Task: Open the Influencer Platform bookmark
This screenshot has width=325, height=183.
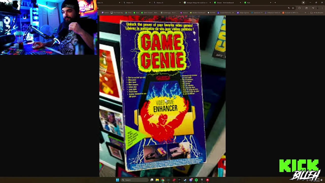Action: point(272,13)
